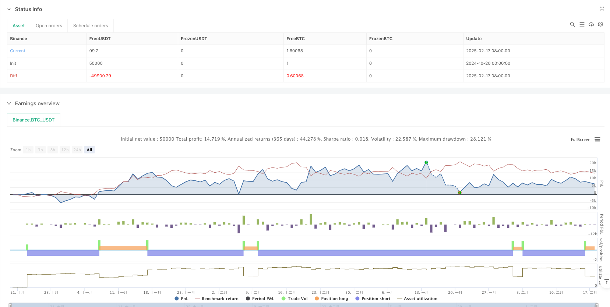
Task: Hide the Position long legend series
Action: [331, 299]
